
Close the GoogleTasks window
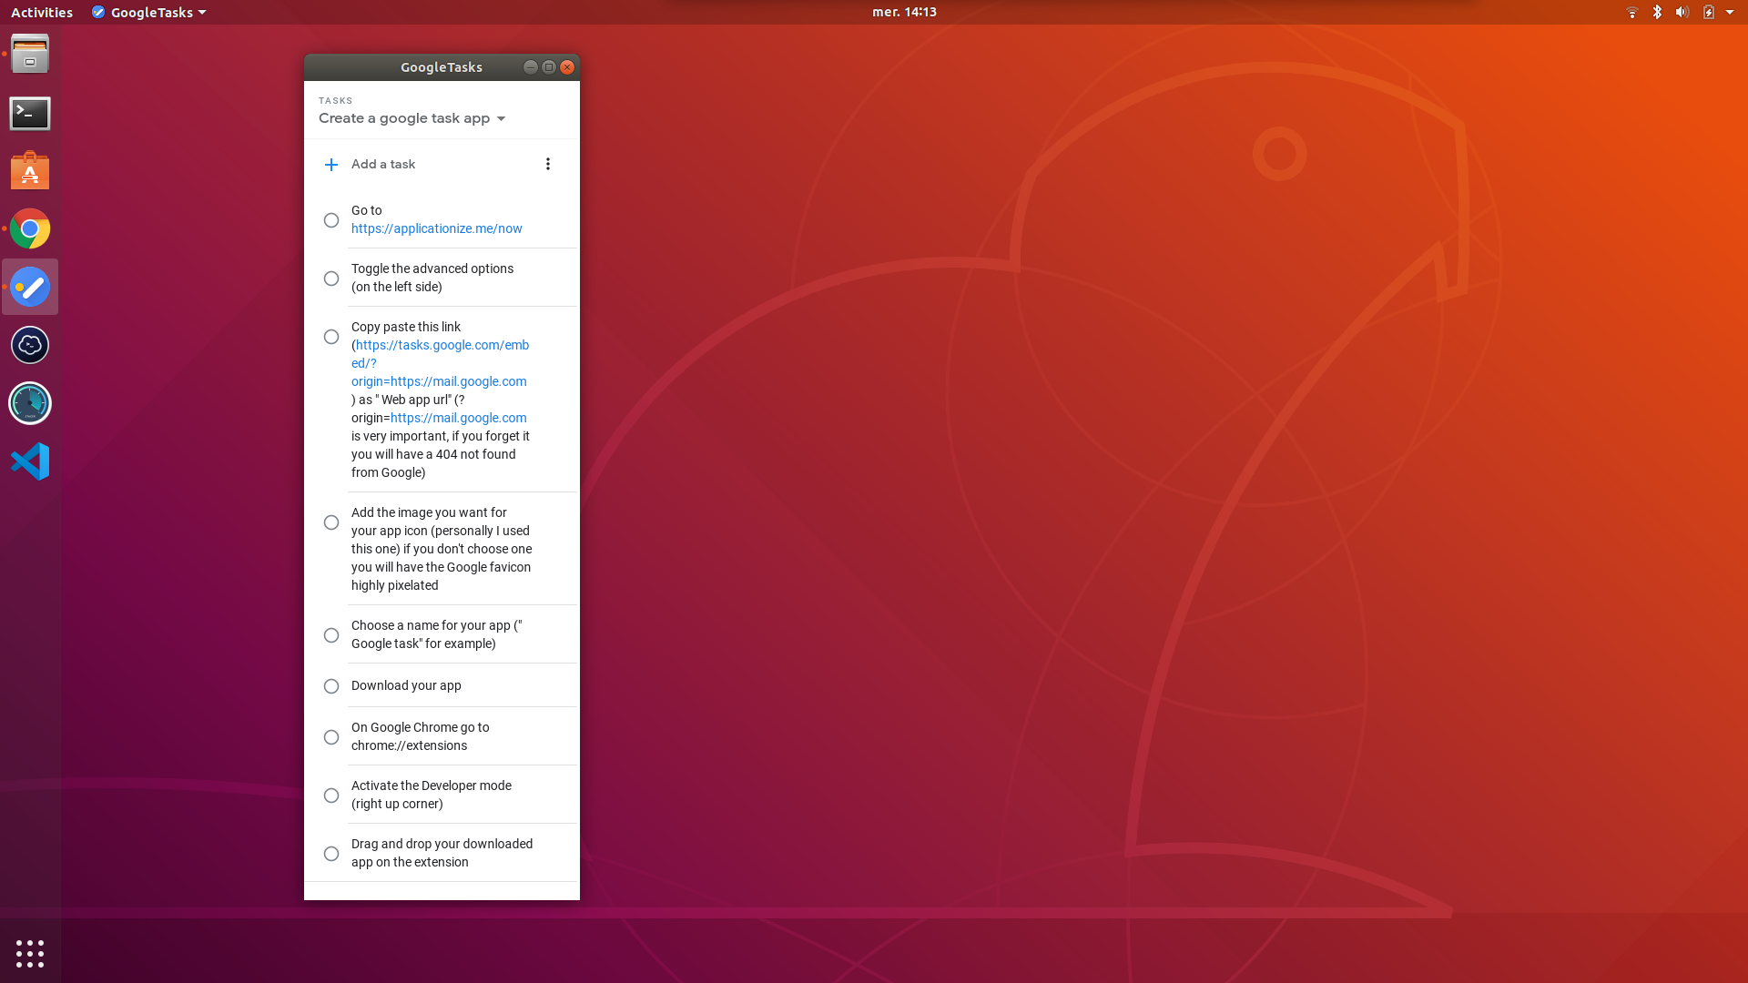(567, 67)
